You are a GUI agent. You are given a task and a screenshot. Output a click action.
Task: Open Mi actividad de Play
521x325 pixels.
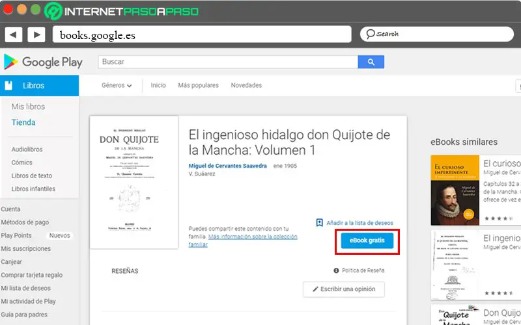tap(28, 302)
